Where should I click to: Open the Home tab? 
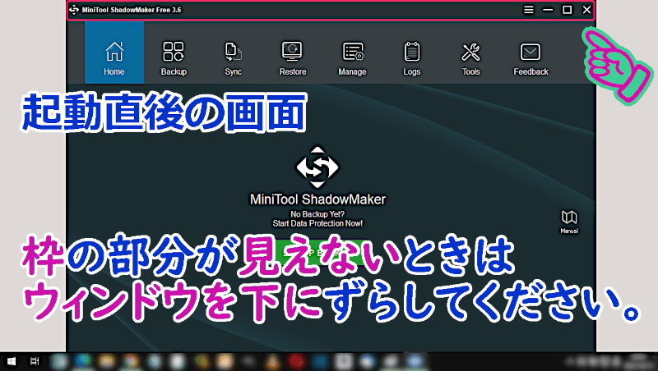click(114, 53)
